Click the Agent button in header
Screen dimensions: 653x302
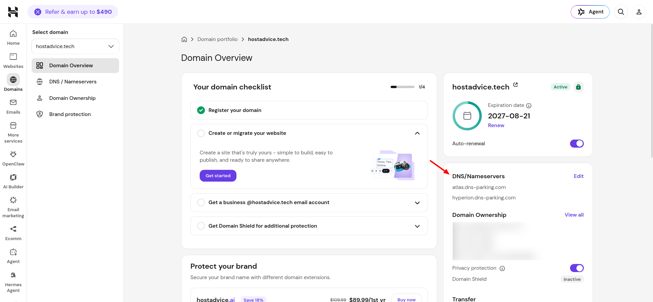590,12
